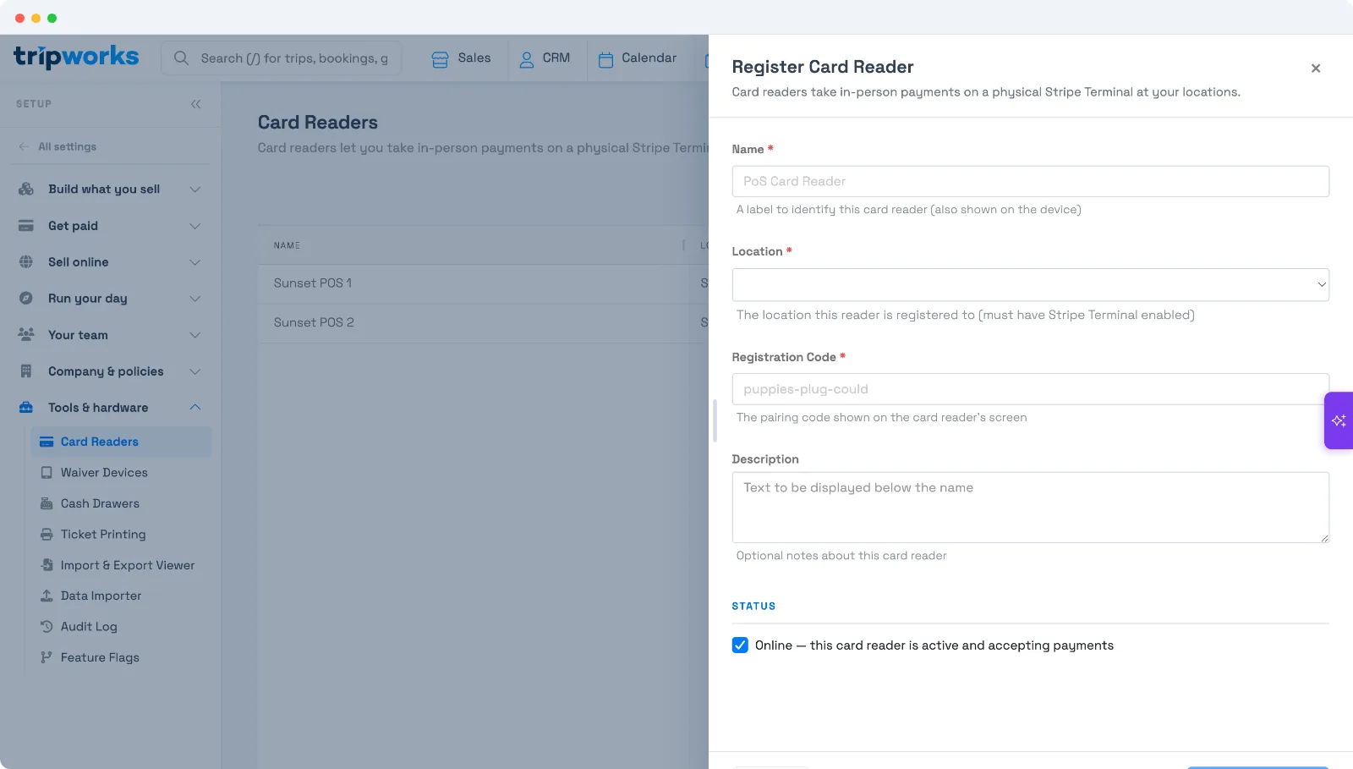Click the Sales storefront icon
This screenshot has width=1353, height=769.
(440, 59)
